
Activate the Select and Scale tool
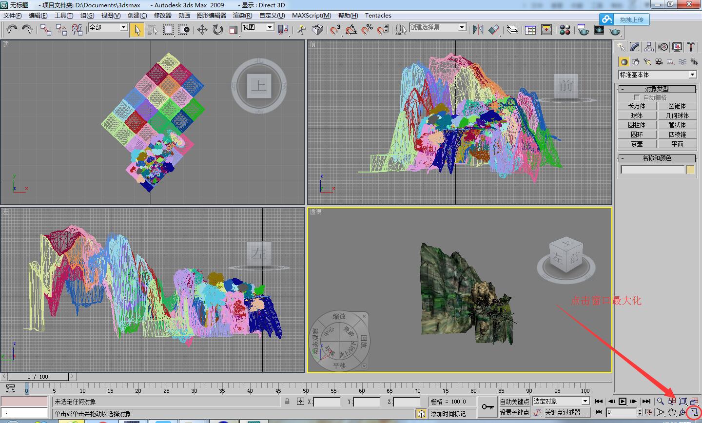click(233, 30)
